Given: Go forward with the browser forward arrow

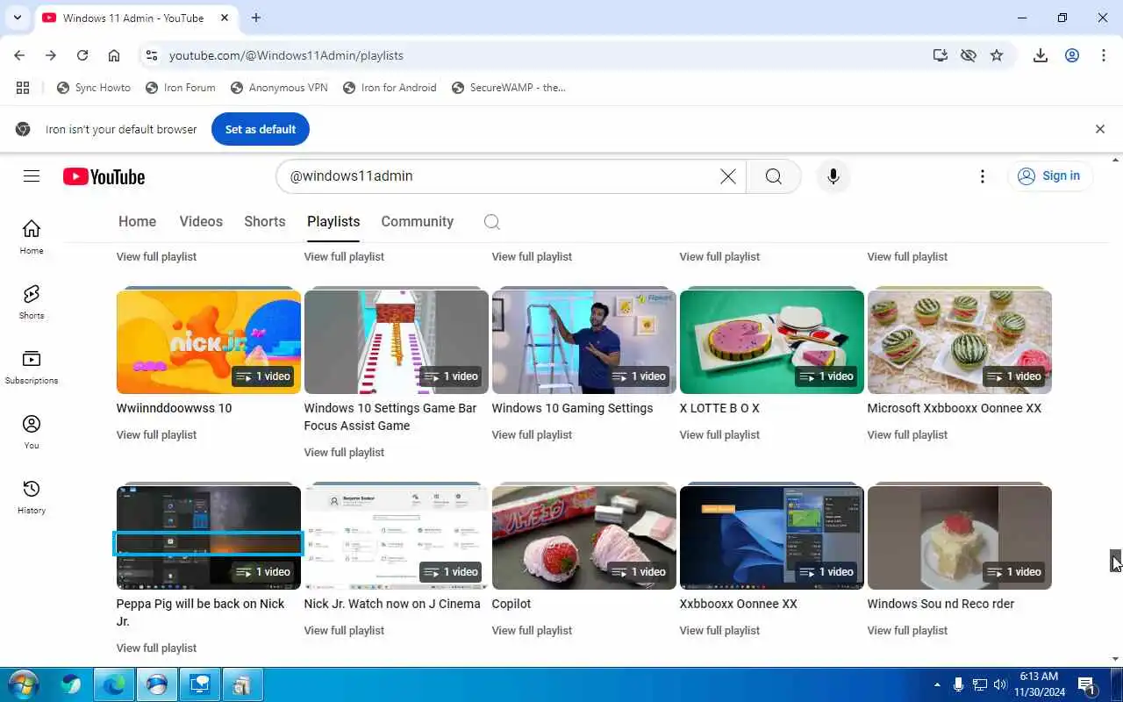Looking at the screenshot, I should tap(51, 55).
